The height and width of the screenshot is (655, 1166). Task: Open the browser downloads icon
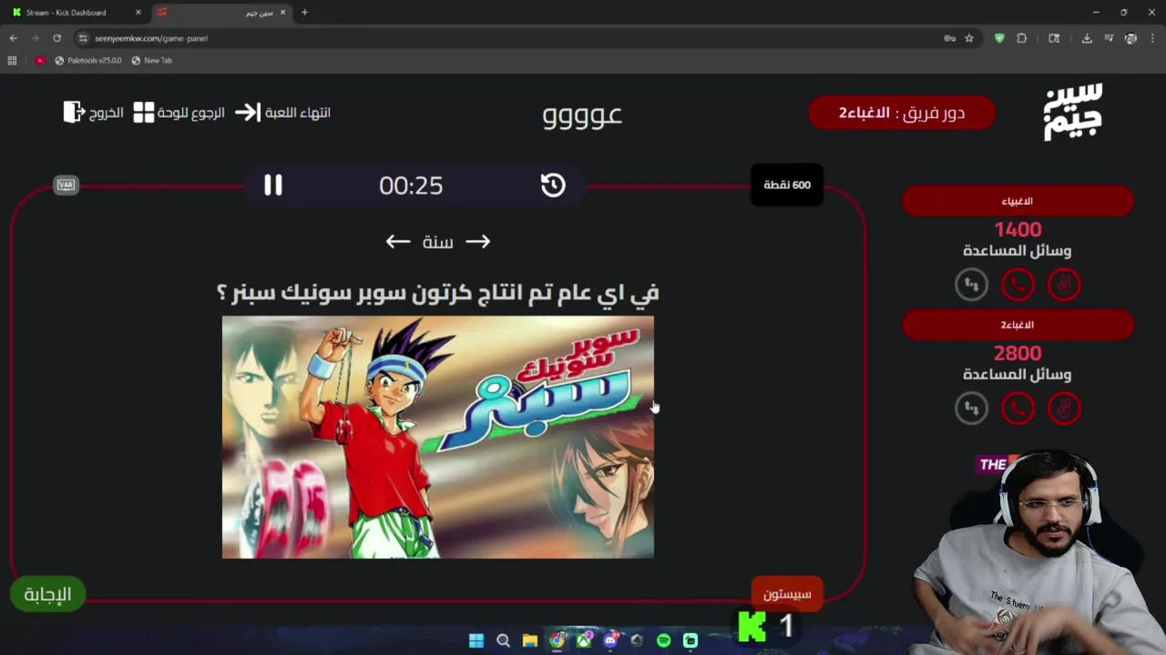point(1087,38)
